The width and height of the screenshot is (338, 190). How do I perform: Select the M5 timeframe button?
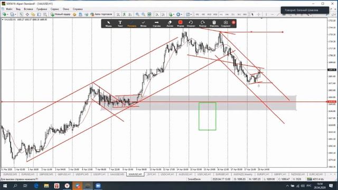(203, 14)
